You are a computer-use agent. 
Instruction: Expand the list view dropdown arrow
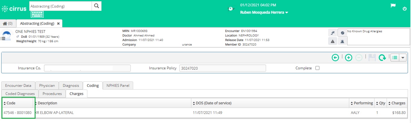point(403,58)
